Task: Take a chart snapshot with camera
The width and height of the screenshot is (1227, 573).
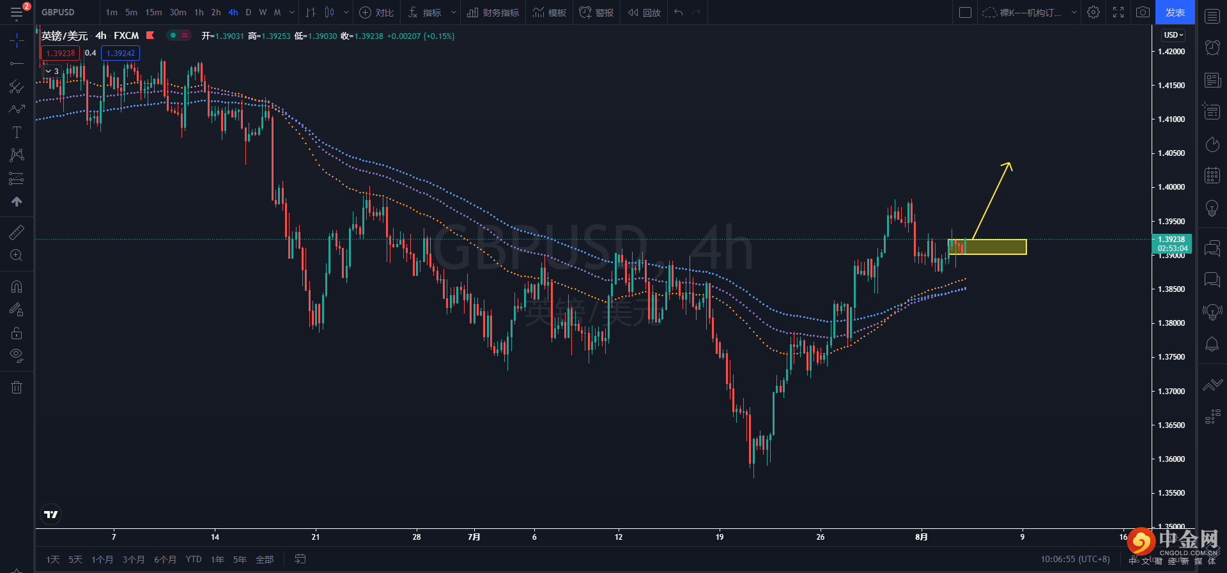Action: coord(1143,12)
